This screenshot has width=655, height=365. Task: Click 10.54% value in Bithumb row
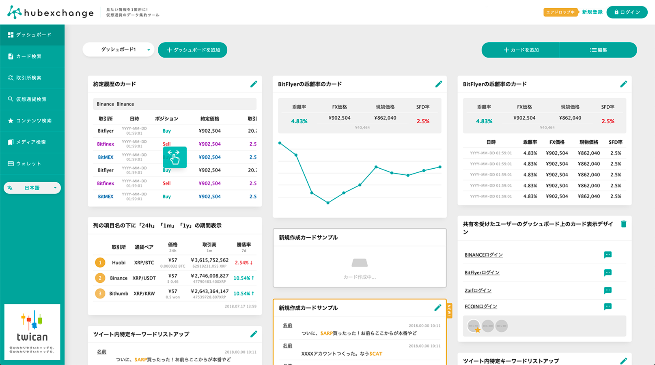pyautogui.click(x=244, y=293)
